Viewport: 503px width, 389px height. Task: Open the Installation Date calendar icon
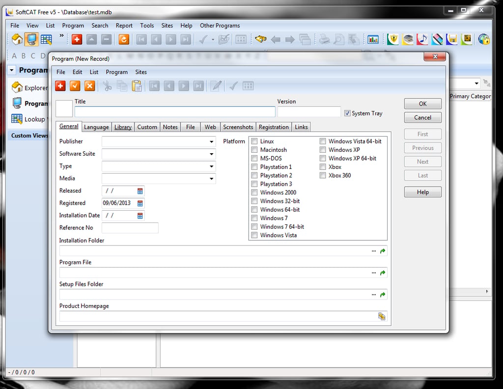(140, 216)
